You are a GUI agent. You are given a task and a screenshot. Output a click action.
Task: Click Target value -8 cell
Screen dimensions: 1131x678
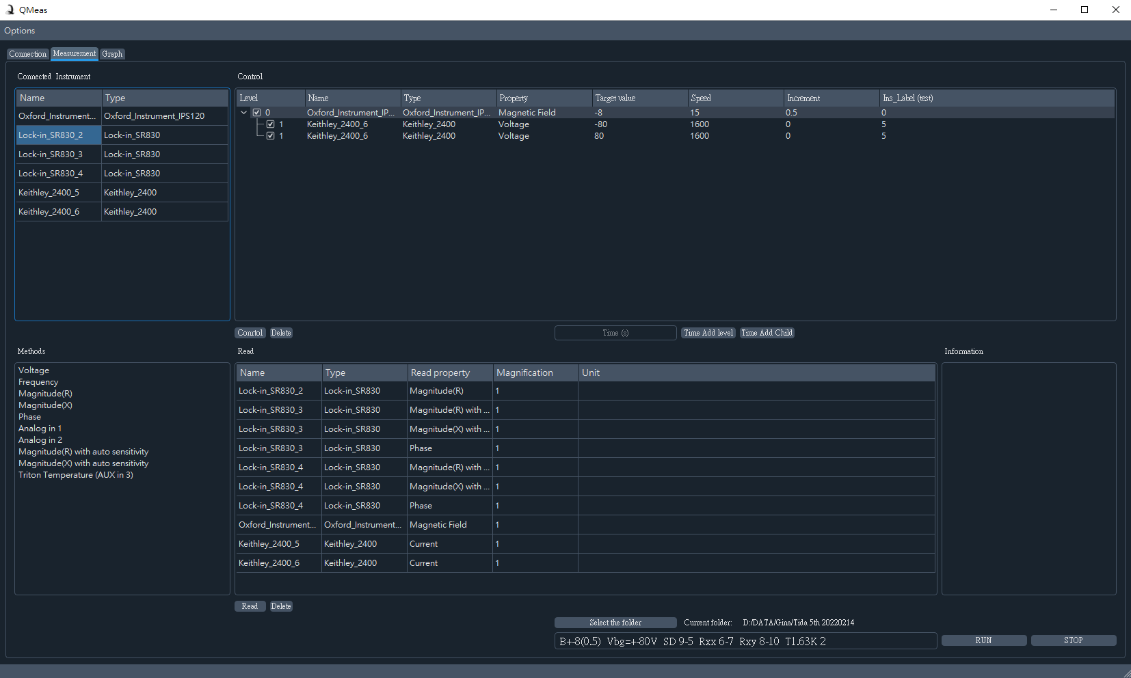click(639, 113)
